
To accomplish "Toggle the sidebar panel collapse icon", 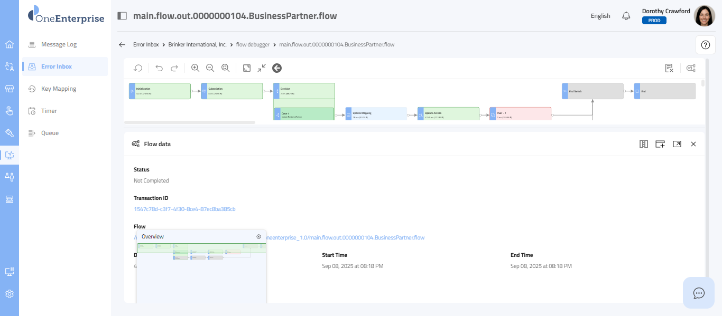I will [122, 16].
